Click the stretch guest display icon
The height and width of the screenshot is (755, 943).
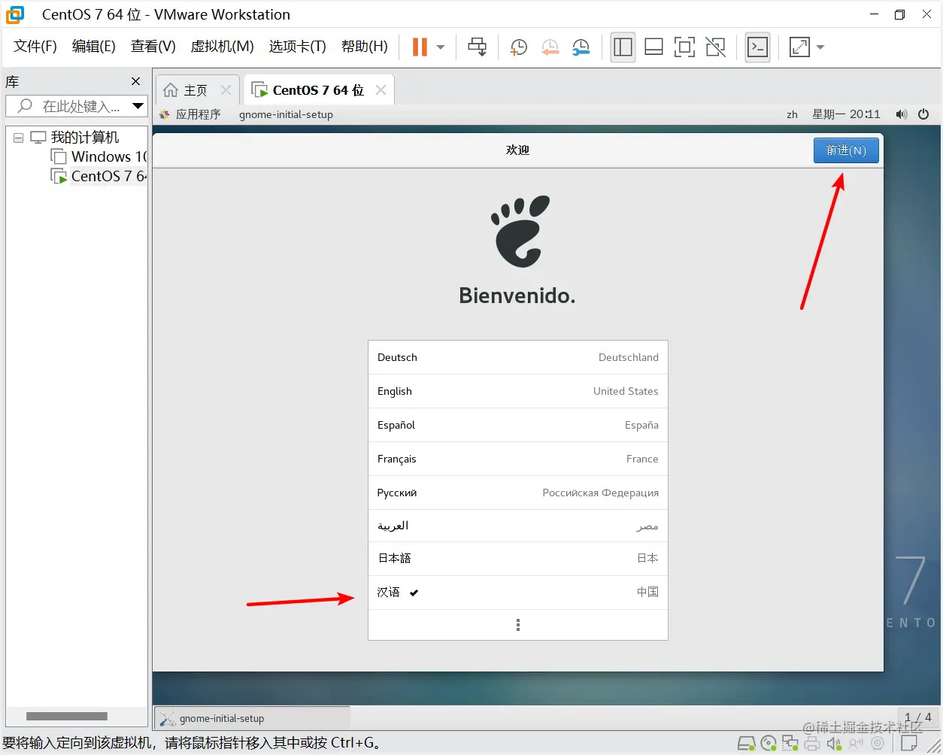799,47
